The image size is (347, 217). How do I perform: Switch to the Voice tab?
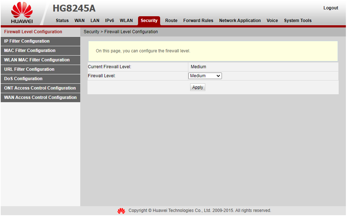pyautogui.click(x=272, y=21)
